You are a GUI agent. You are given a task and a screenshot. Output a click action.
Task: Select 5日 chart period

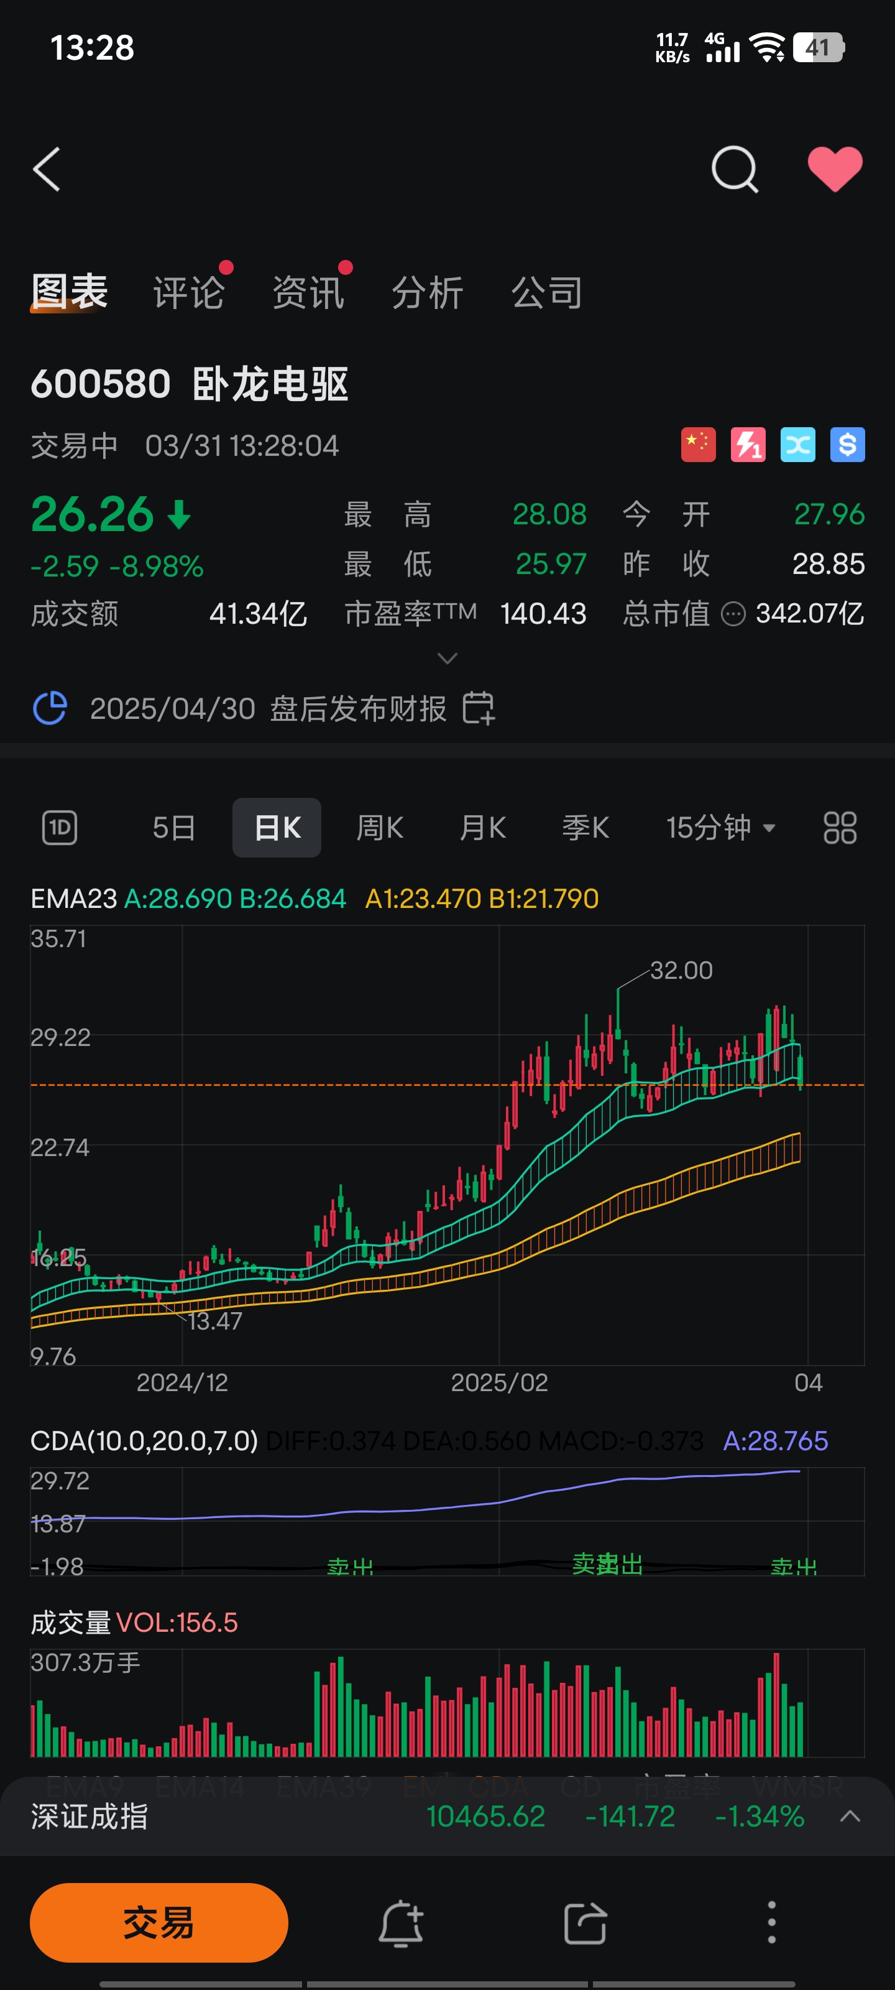(174, 828)
